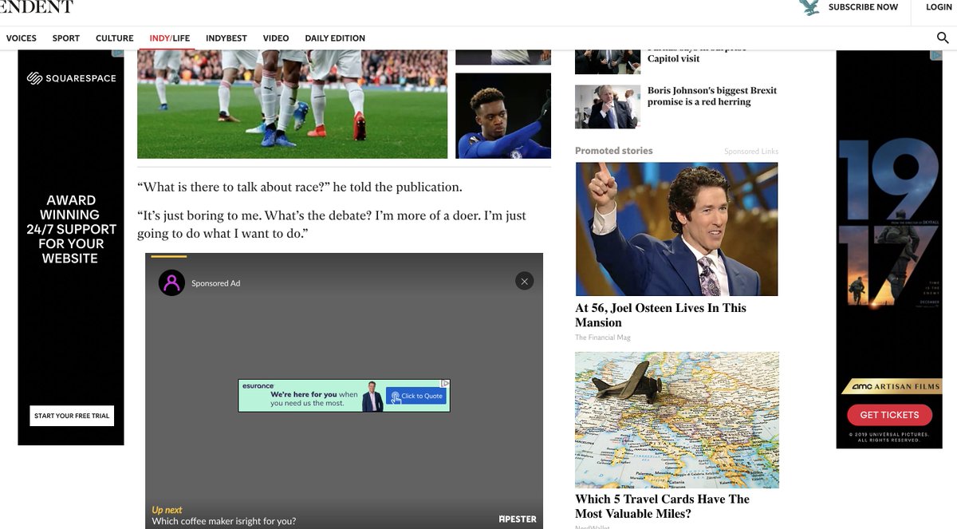The image size is (957, 529).
Task: Click the Login link
Action: pos(939,7)
